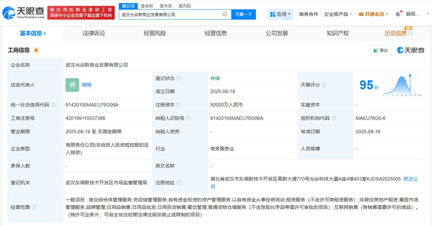Viewport: 432px width, 226px height.
Task: Open the 经营信息 tab
Action: [x=216, y=33]
